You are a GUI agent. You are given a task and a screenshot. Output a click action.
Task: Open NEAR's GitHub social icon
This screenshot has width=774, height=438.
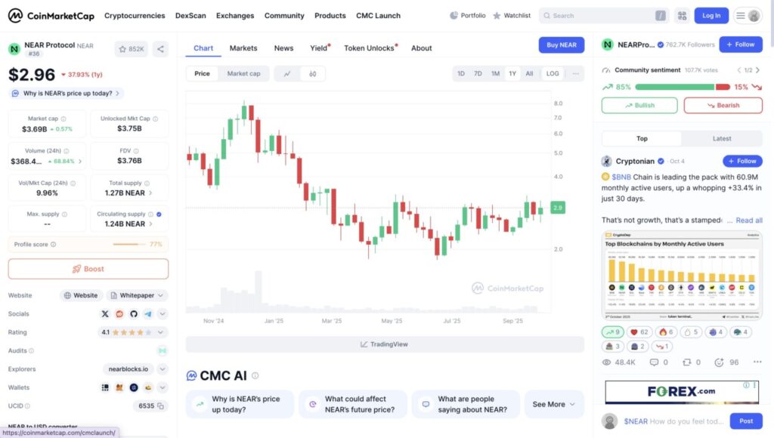coord(135,314)
